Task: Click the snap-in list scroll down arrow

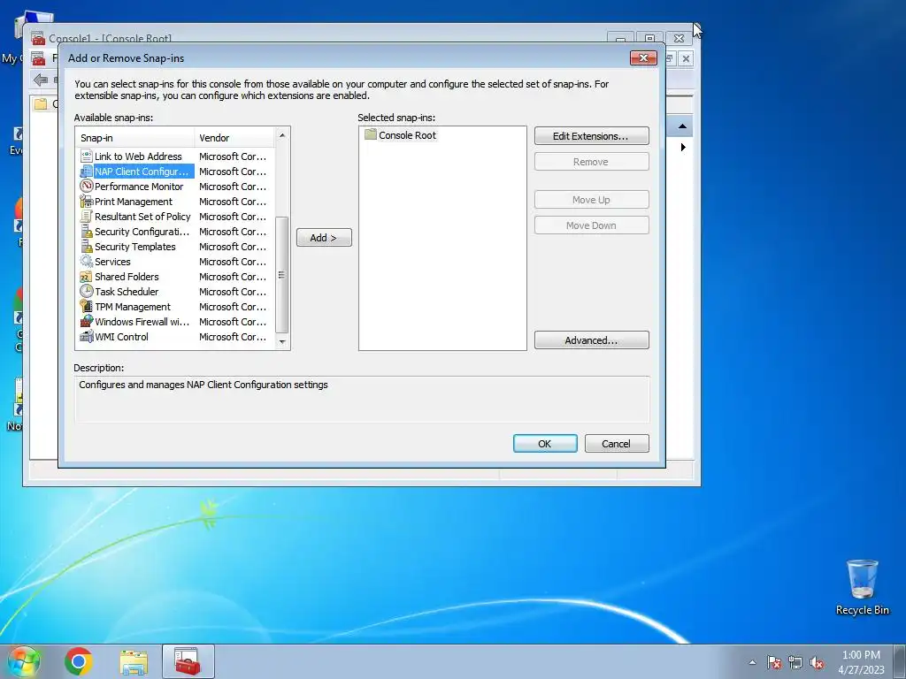Action: [x=282, y=342]
